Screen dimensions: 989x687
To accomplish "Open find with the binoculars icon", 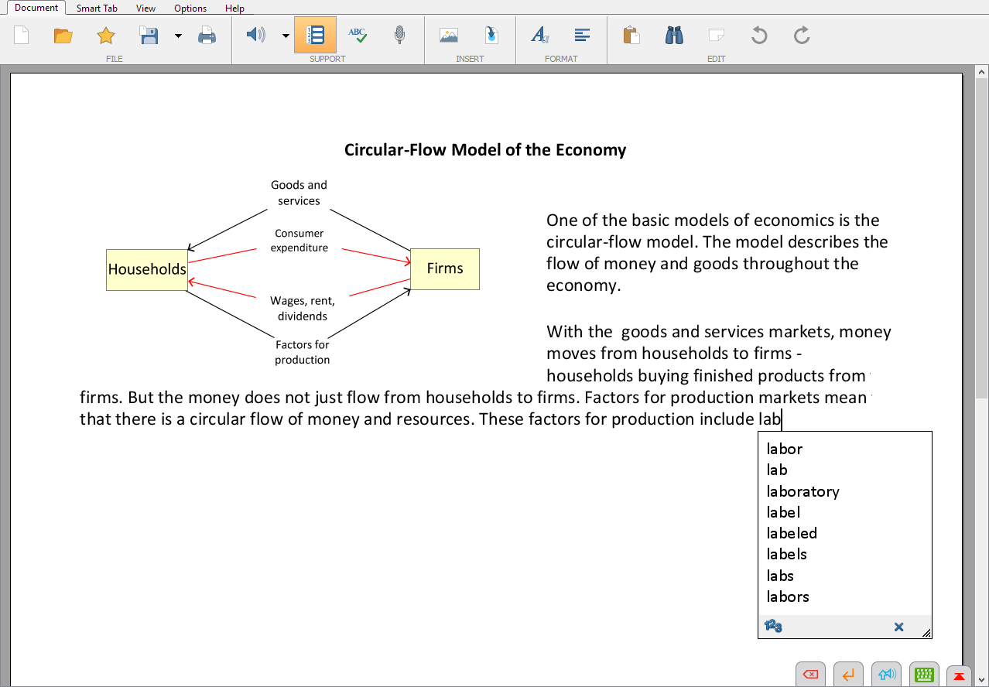I will coord(674,35).
